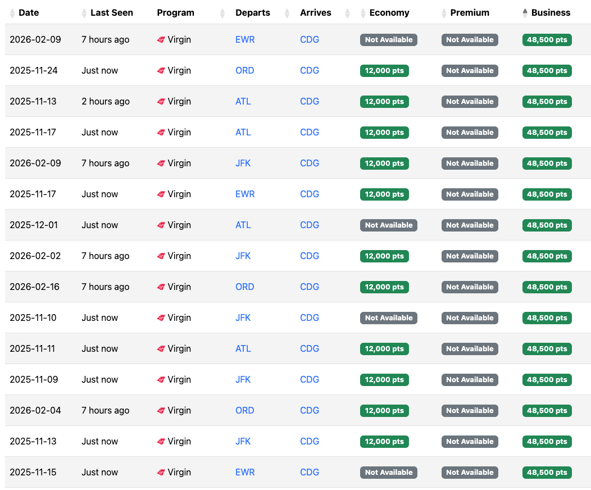The image size is (591, 490).
Task: Click Date column header text
Action: (x=29, y=13)
